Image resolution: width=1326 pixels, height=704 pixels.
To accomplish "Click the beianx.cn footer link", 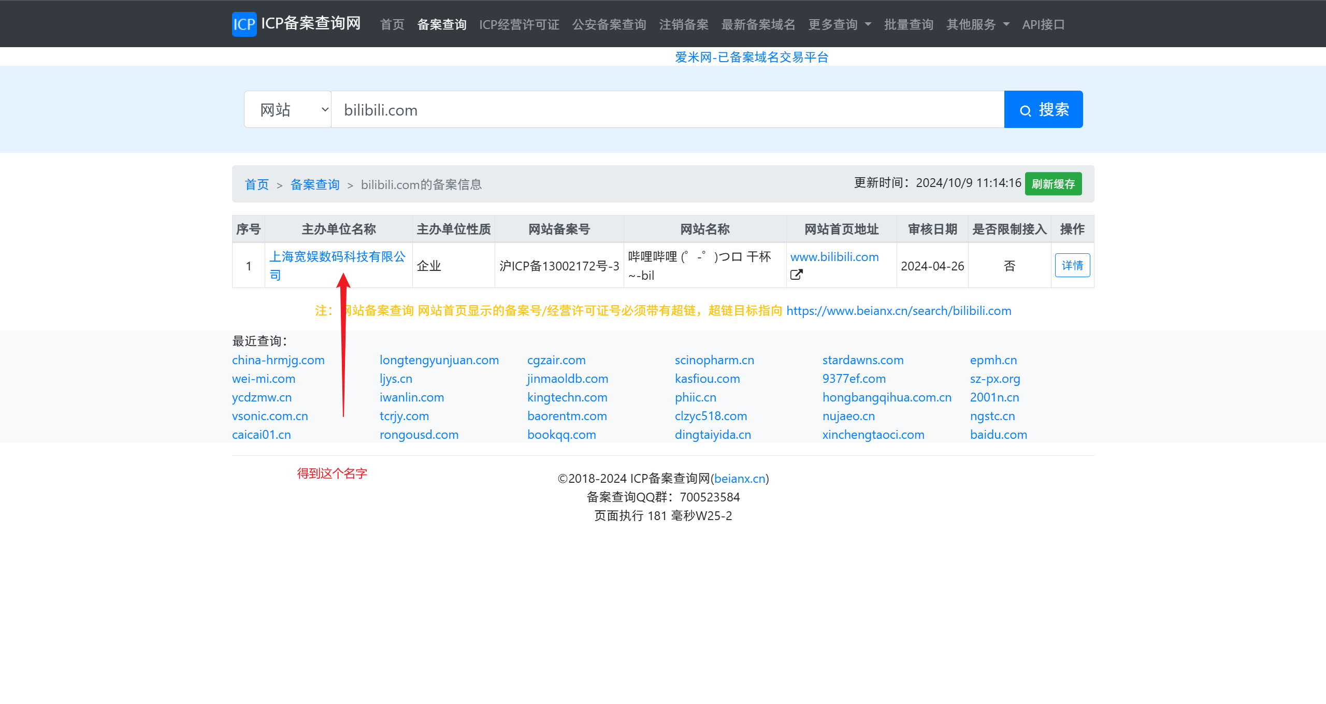I will click(740, 478).
